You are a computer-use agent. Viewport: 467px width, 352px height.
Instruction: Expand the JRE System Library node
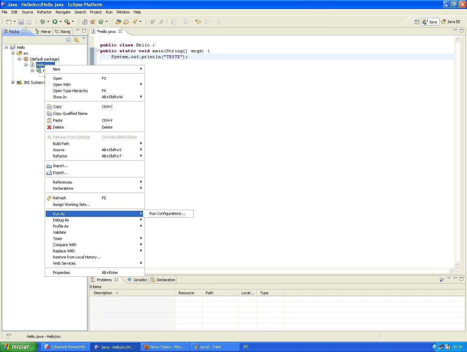click(x=13, y=82)
